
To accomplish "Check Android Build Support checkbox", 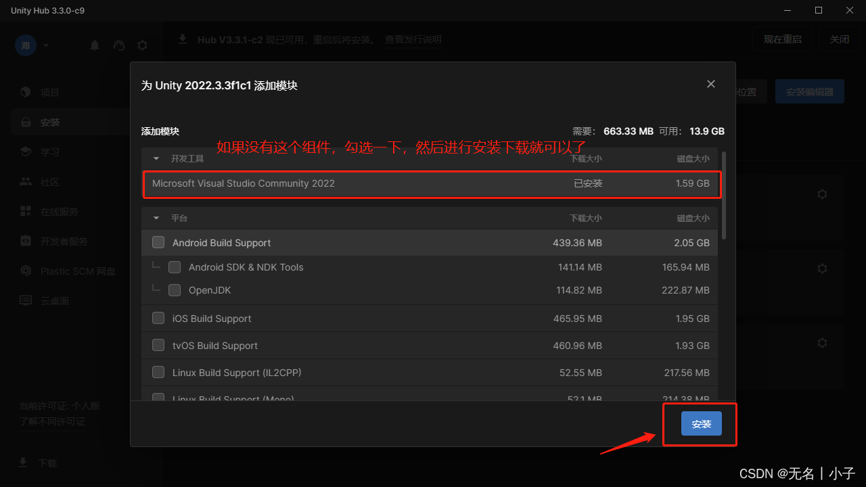I will point(158,242).
